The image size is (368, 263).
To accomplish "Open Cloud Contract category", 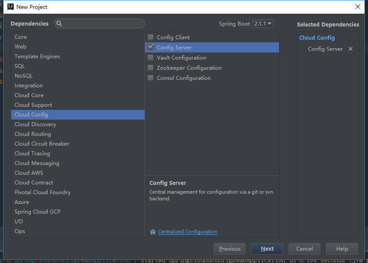I will pos(78,183).
